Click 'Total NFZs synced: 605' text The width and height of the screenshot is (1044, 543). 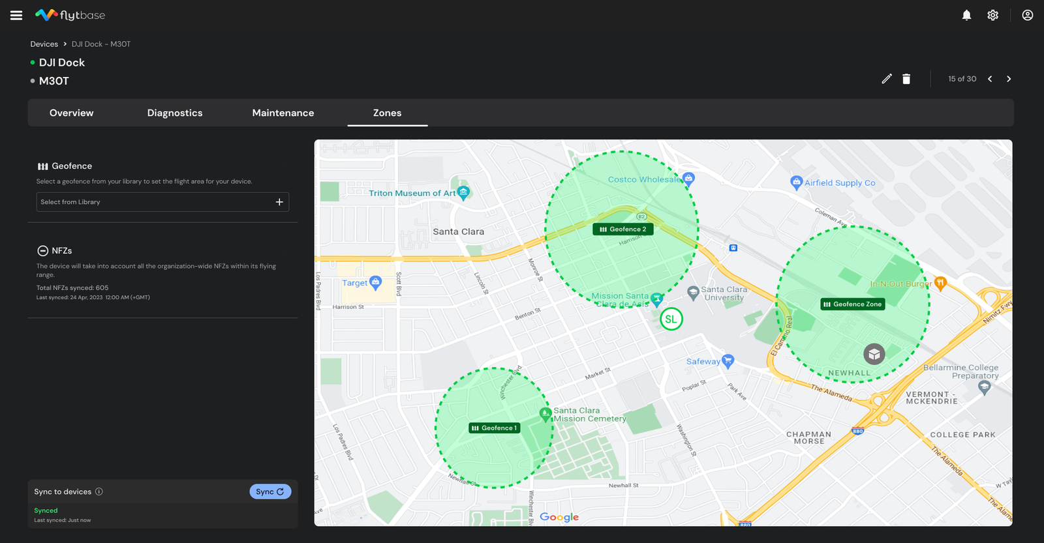tap(72, 287)
